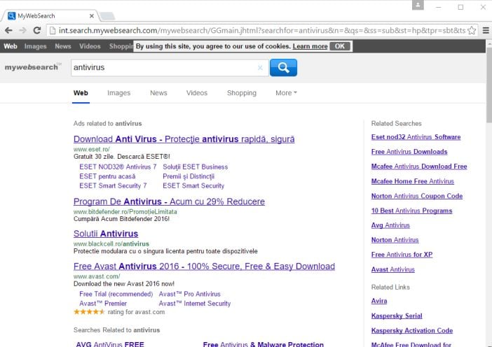The image size is (492, 347).
Task: Click the vertical page scrollbar thumb
Action: pos(489,85)
